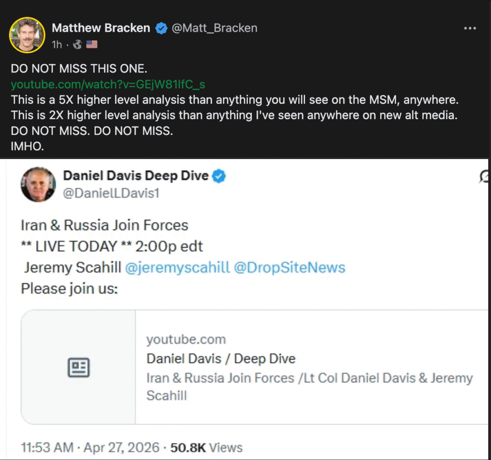Click the article placeholder icon in link card
The image size is (491, 460).
[78, 368]
